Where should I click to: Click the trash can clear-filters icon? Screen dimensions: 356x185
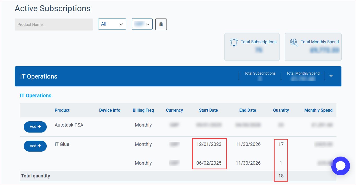click(x=161, y=24)
